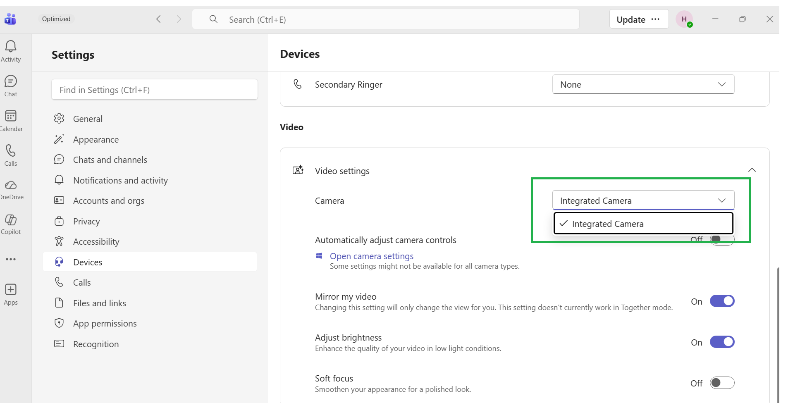Click the Search box
The width and height of the screenshot is (788, 403).
385,19
